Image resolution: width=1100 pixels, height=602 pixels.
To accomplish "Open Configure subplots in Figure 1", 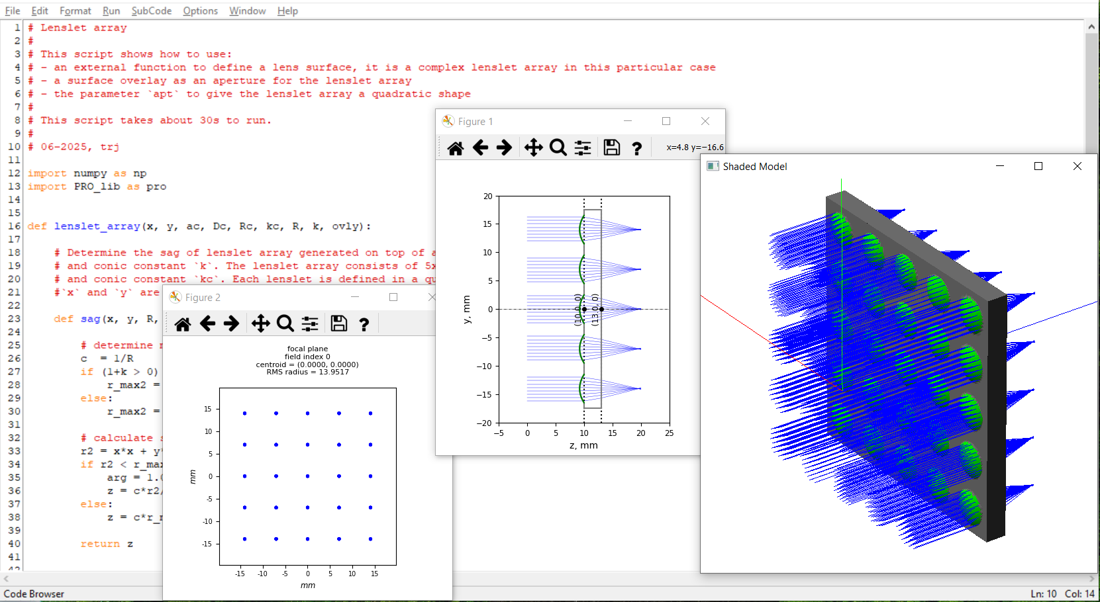I will pos(583,148).
